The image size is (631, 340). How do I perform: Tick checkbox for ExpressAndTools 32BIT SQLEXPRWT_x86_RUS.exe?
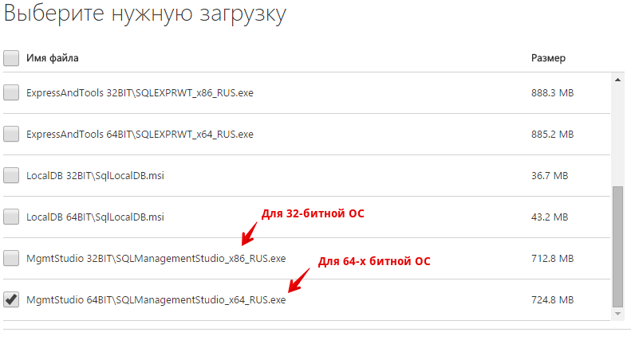click(11, 92)
